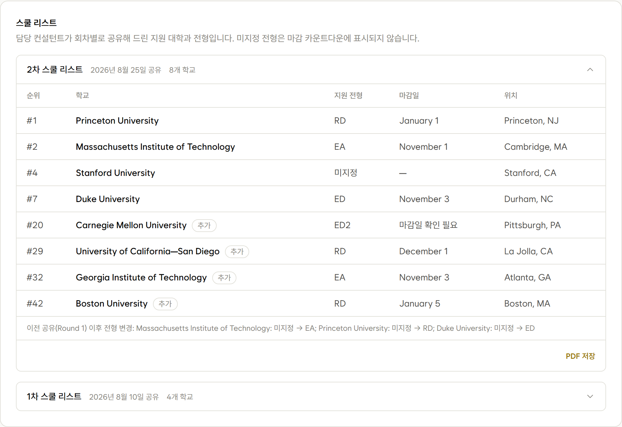The width and height of the screenshot is (622, 427).
Task: Click the PDF 저장 link
Action: coord(580,356)
